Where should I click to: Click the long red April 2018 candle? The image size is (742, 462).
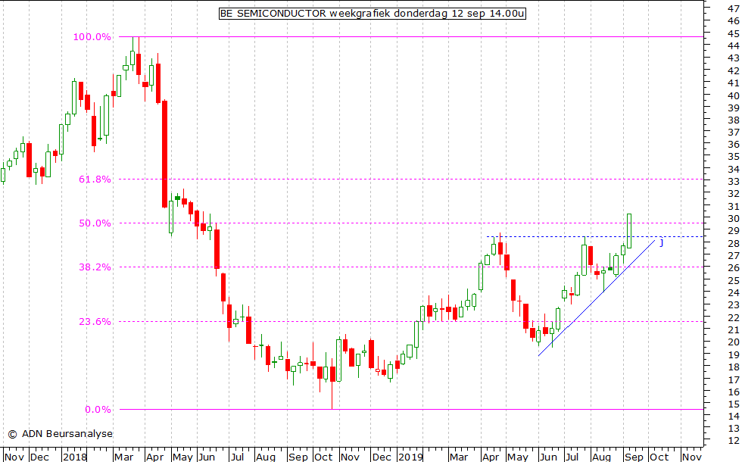click(164, 154)
